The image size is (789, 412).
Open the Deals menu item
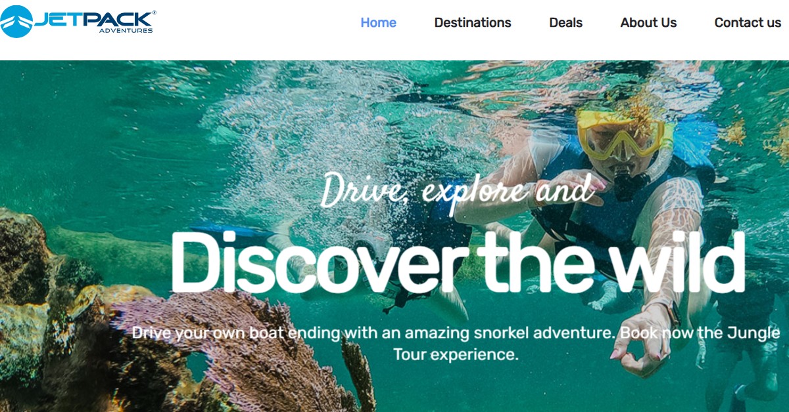tap(566, 22)
